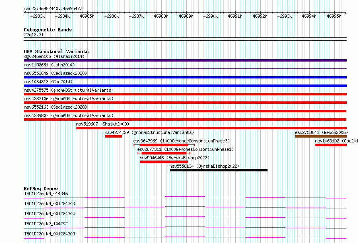Open nsv4282106 (gnomADStructuralVariants) label
358x243 pixels.
point(69,99)
